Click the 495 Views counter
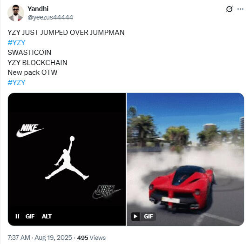The width and height of the screenshot is (250, 244). (91, 238)
